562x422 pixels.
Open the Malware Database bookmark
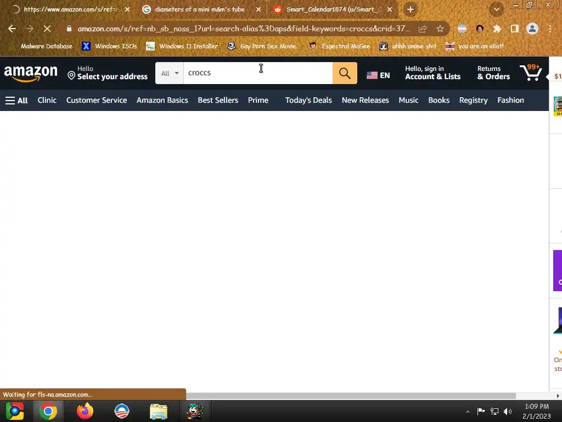[42, 46]
